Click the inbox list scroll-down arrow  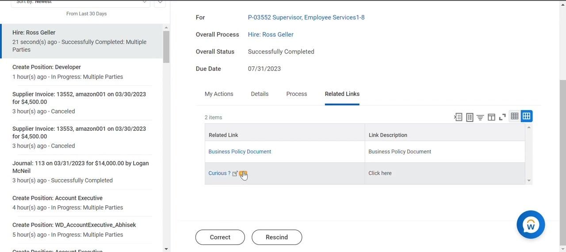click(166, 249)
